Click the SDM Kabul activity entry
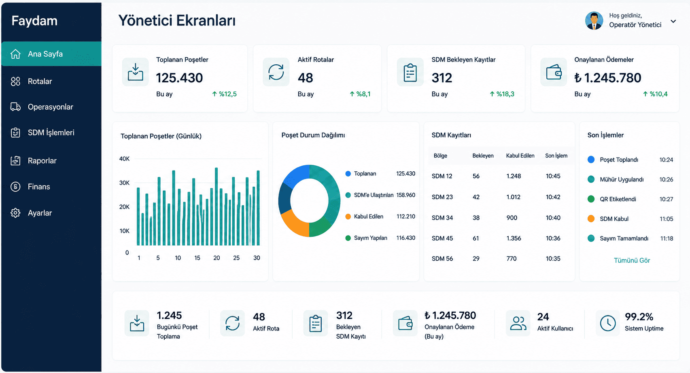690x373 pixels. tap(630, 219)
